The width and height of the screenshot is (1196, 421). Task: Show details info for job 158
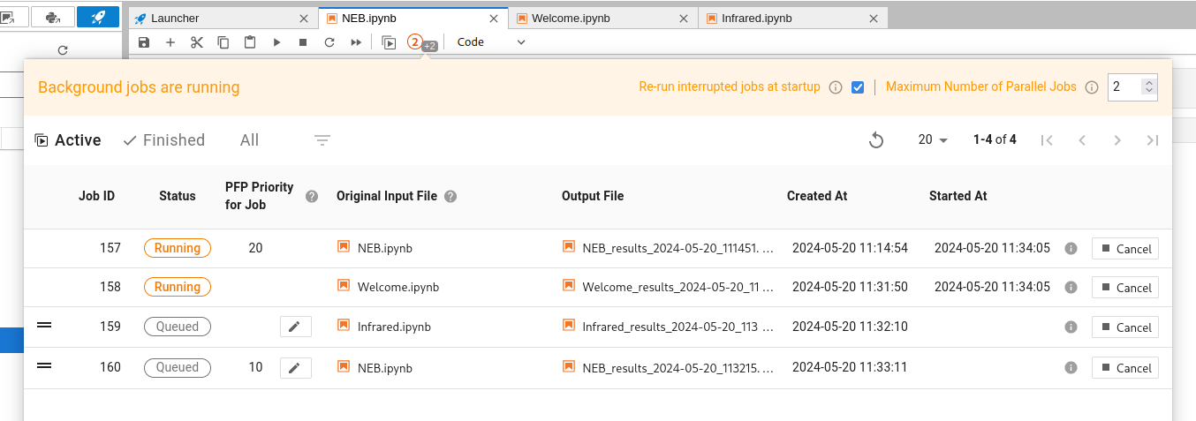(1071, 288)
